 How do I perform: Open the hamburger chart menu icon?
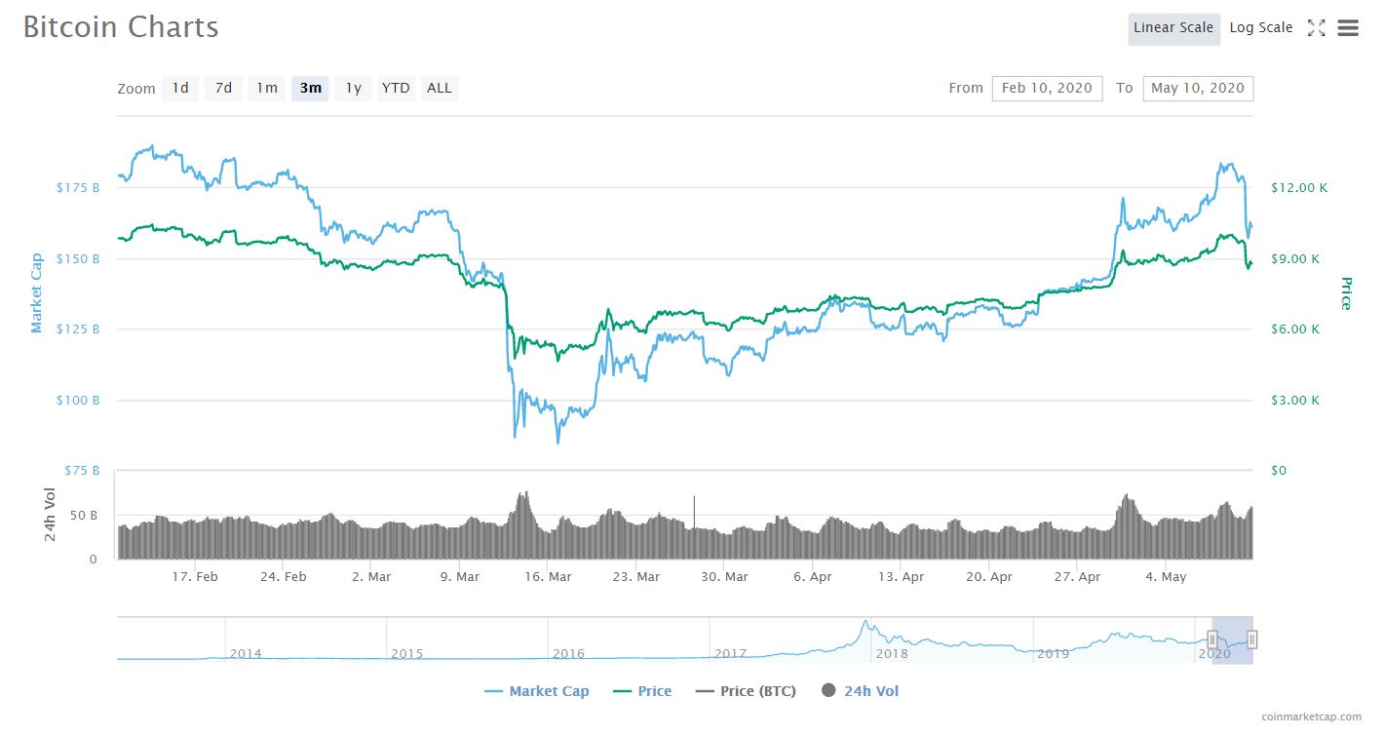(x=1348, y=28)
